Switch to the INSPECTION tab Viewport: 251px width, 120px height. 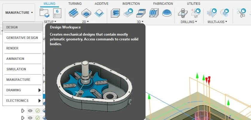click(x=131, y=4)
